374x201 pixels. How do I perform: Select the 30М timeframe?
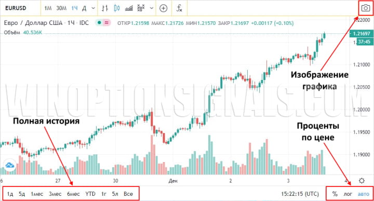[61, 8]
